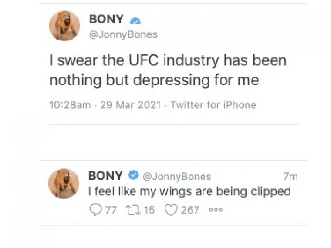Click the 267 likes count
This screenshot has height=248, width=331.
click(x=190, y=210)
